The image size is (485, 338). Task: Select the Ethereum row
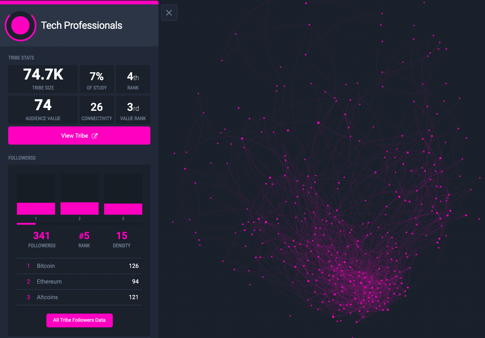[80, 282]
